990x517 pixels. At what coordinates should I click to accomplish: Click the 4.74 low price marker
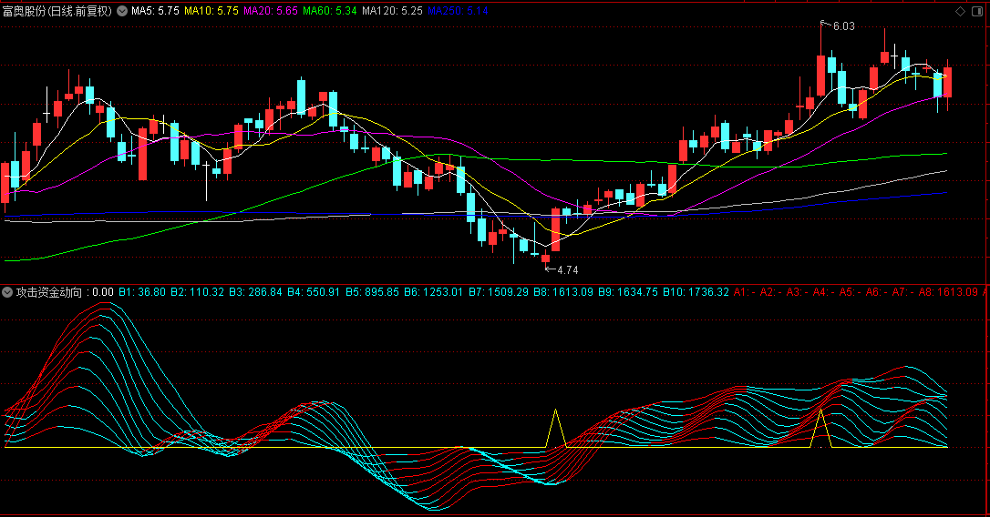click(568, 269)
